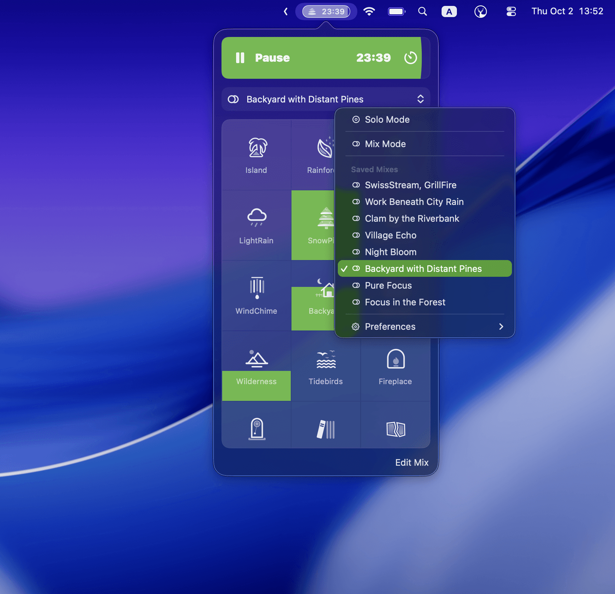Open the Backyard with Distant Pines mix selector
This screenshot has width=615, height=594.
(x=326, y=99)
